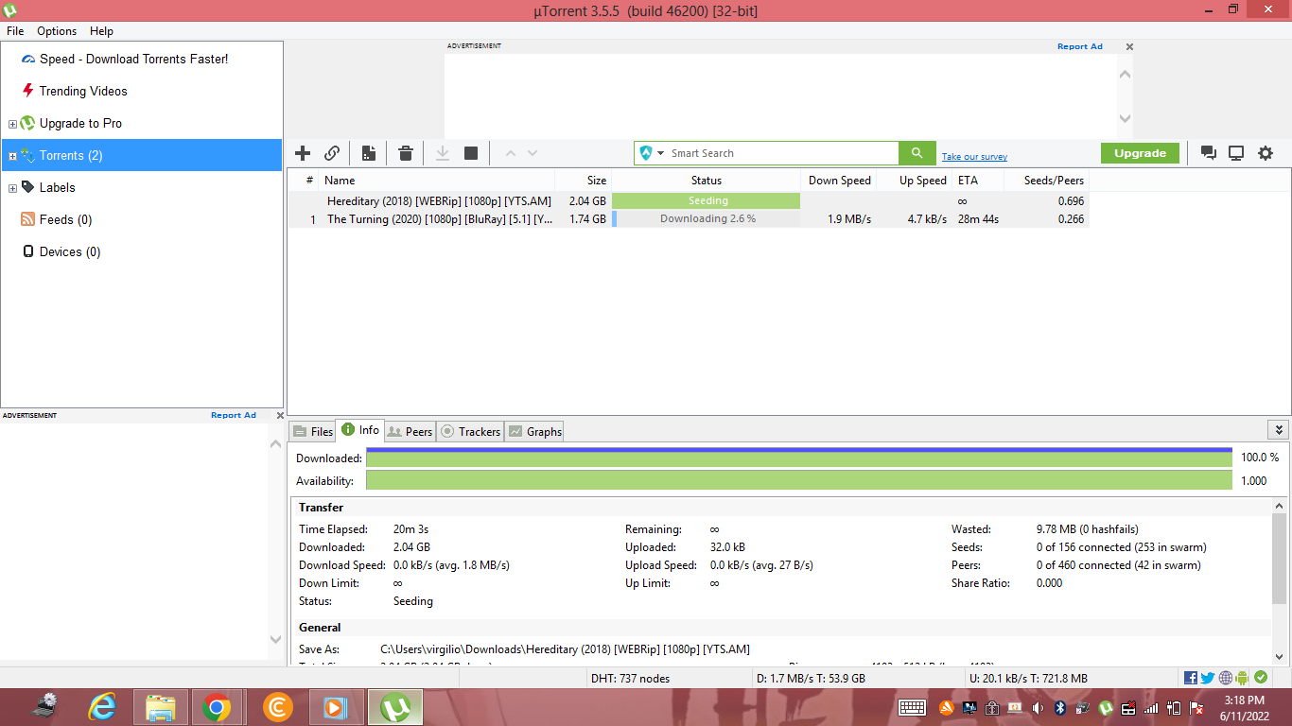The image size is (1292, 726).
Task: Open the Options menu
Action: (x=57, y=31)
